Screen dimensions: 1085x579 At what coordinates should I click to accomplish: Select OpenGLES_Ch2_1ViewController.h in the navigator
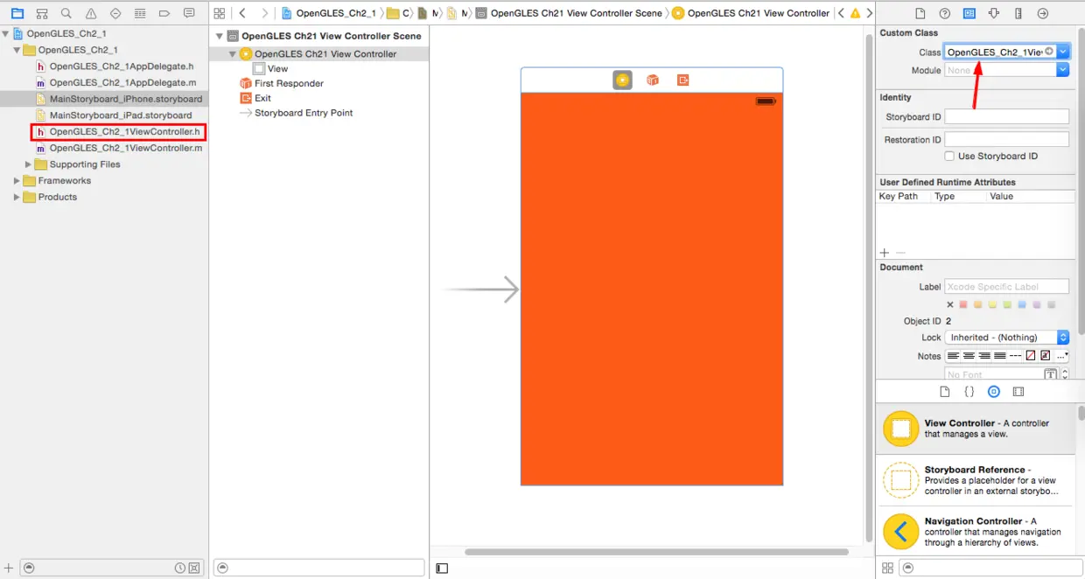point(122,131)
